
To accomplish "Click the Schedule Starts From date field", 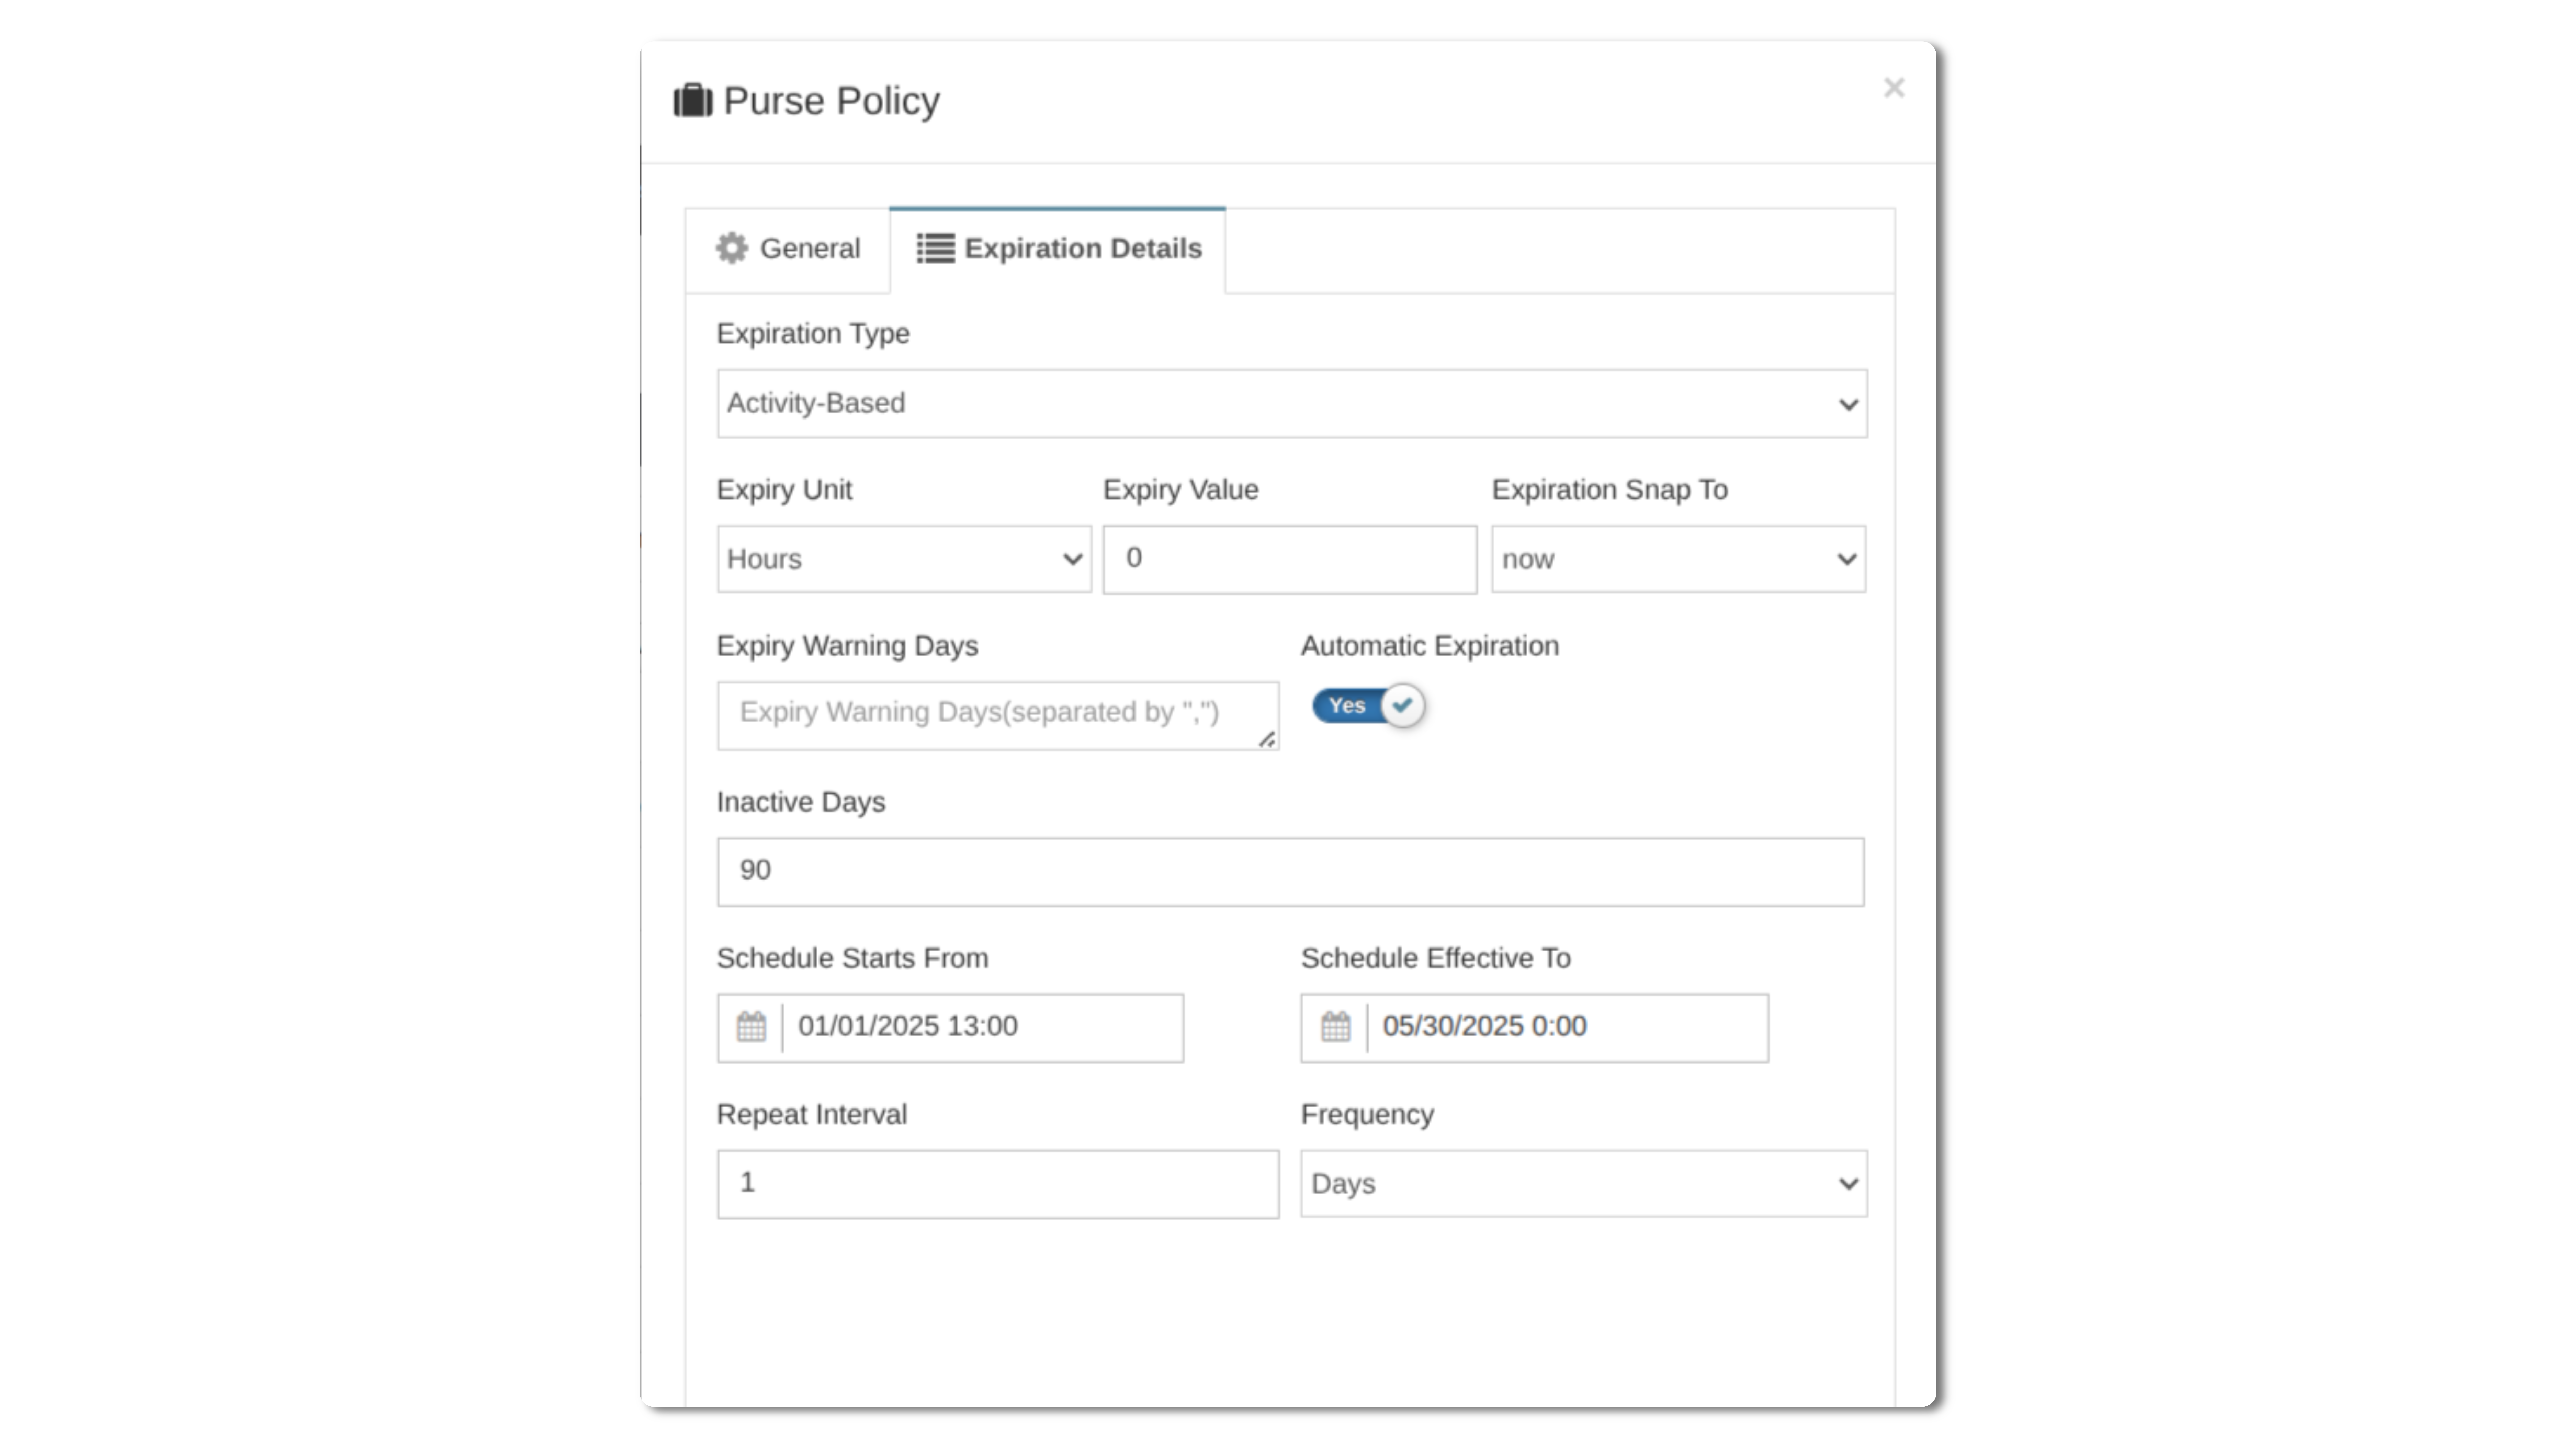I will click(982, 1027).
